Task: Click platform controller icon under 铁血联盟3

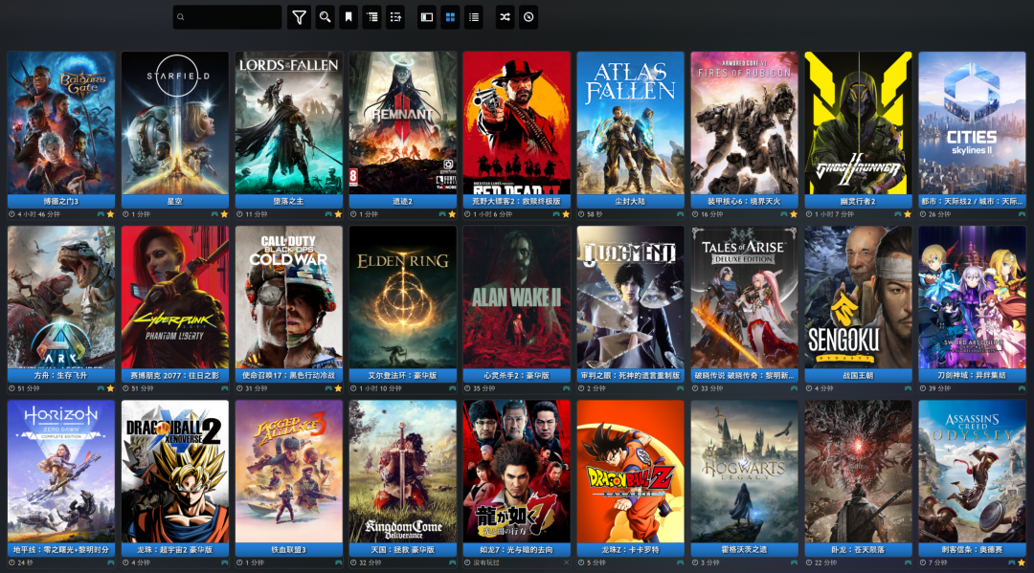Action: pos(338,562)
